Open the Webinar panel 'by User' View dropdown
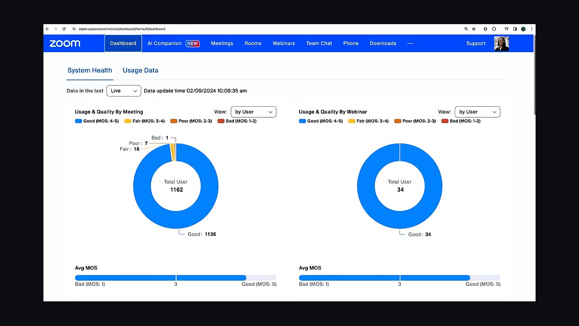Viewport: 579px width, 326px height. (x=477, y=112)
